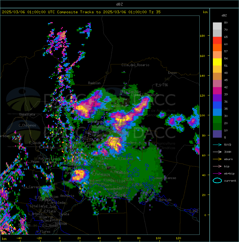Image resolution: width=239 pixels, height=242 pixels.
Task: Select the red 60-65 dBZ legend swatch
Action: pyautogui.click(x=217, y=41)
